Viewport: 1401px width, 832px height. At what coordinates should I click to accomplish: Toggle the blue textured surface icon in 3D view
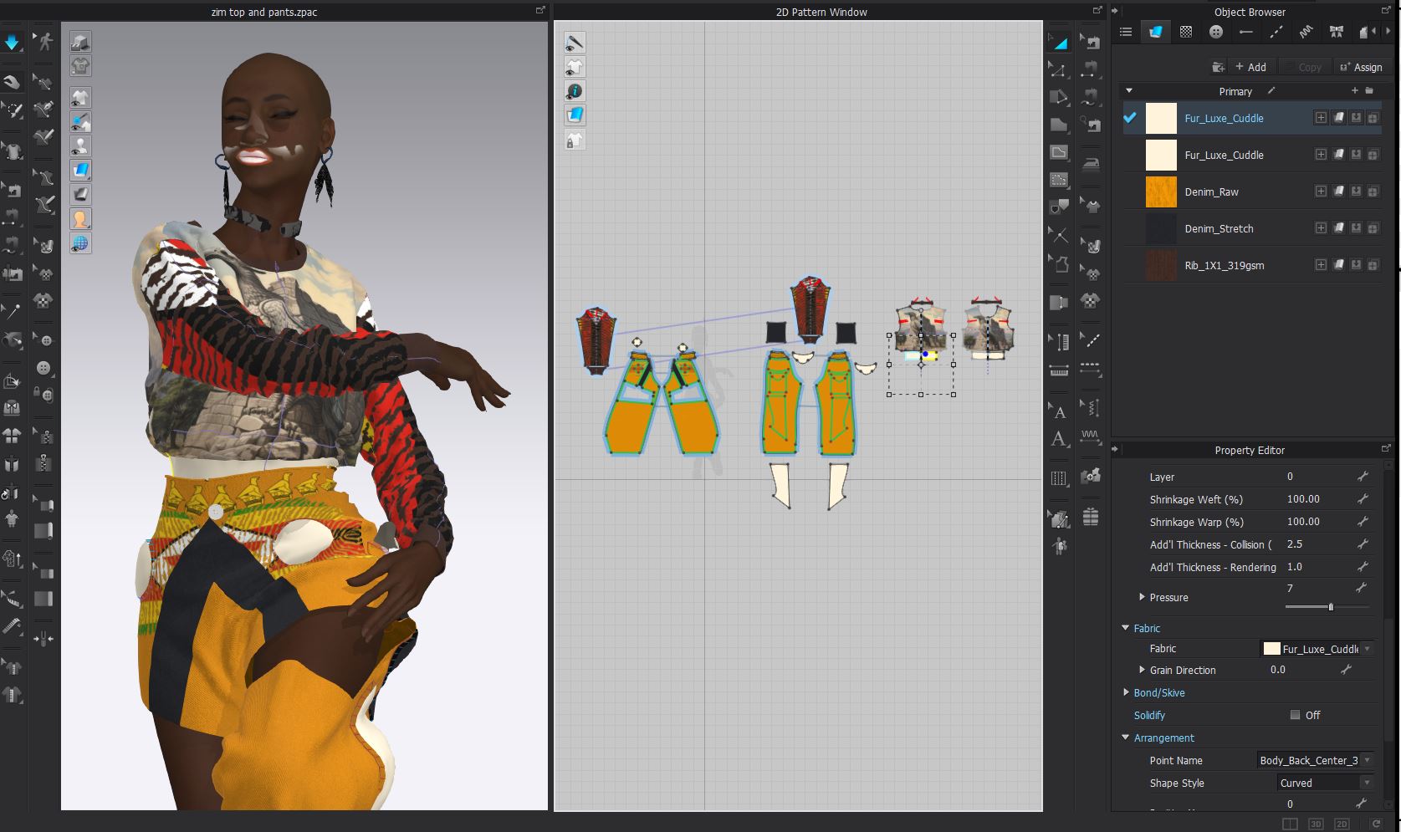80,171
